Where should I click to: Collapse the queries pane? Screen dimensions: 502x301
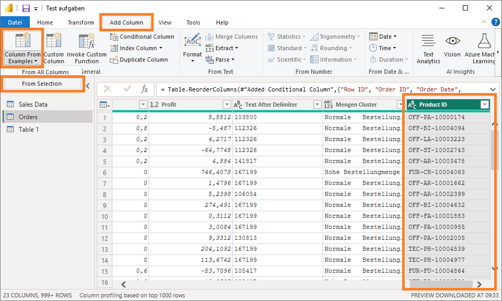[x=88, y=86]
